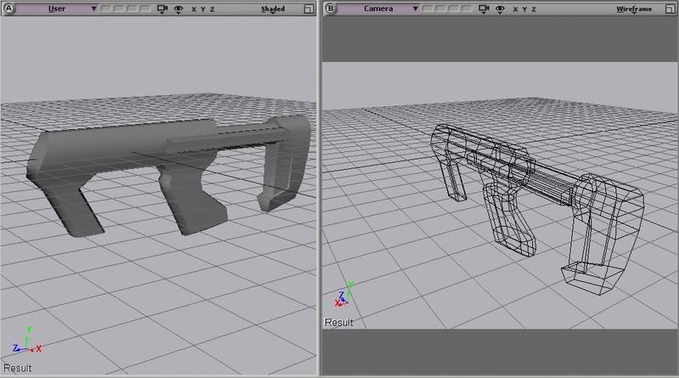This screenshot has height=378, width=679.
Task: Click the first memo cam slot in viewport B
Action: 428,8
